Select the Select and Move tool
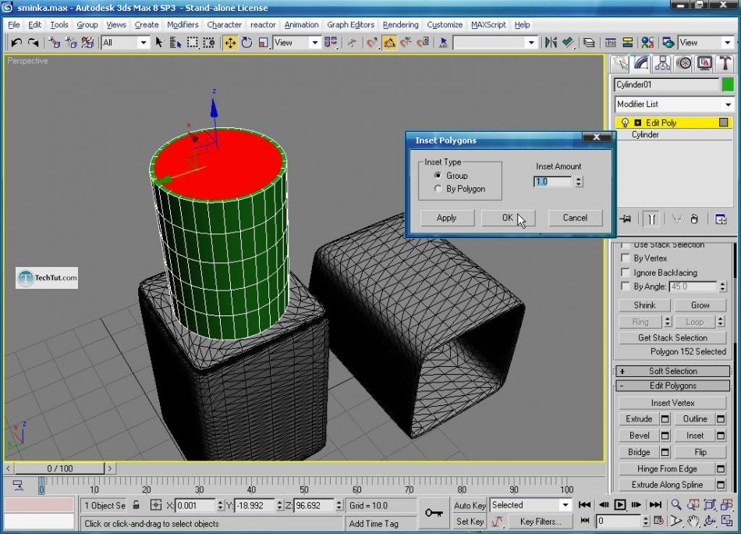Viewport: 741px width, 534px height. 230,43
